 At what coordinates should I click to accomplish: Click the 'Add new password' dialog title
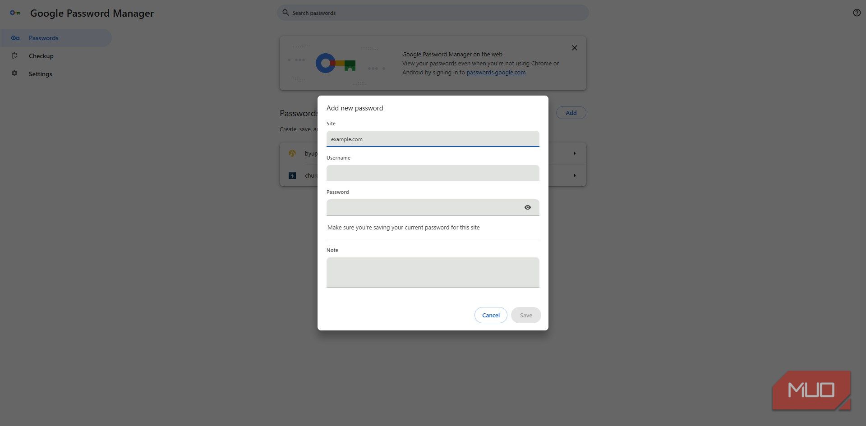pos(355,108)
